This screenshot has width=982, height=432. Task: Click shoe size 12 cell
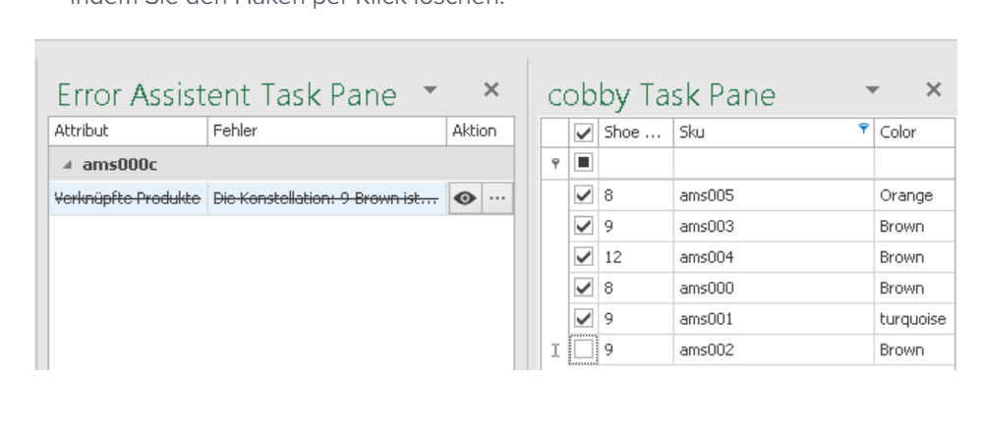[636, 257]
